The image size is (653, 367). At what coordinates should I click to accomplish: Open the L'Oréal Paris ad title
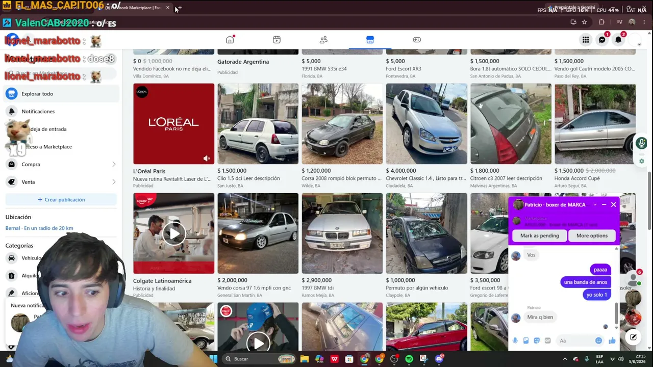(149, 171)
